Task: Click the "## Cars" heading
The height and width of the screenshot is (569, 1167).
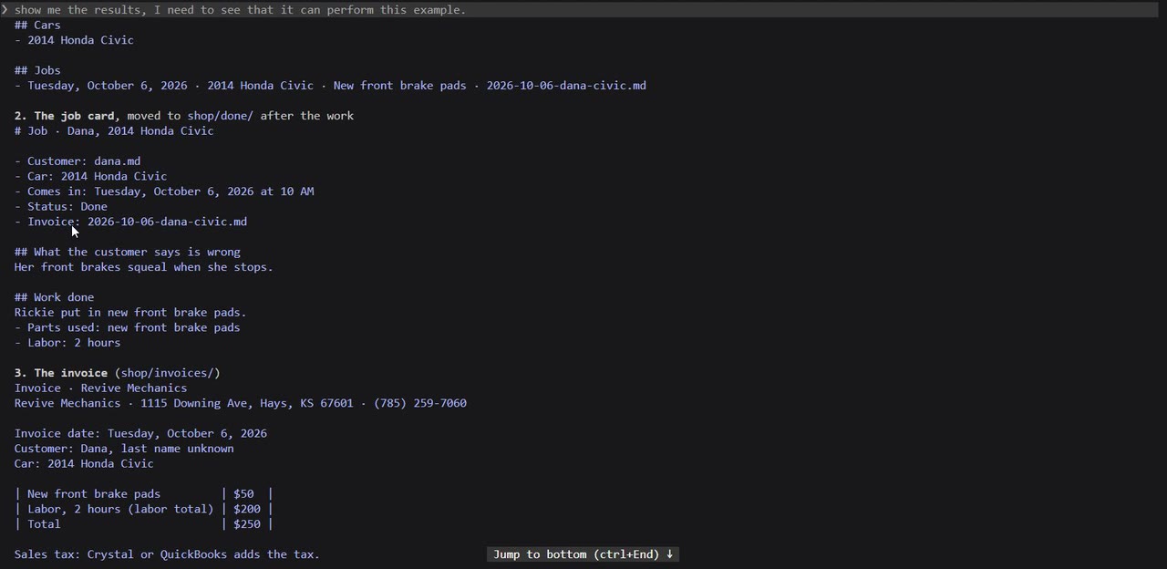Action: [37, 25]
